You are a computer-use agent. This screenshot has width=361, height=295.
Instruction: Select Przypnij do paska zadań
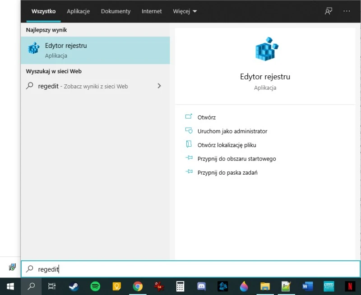point(227,172)
